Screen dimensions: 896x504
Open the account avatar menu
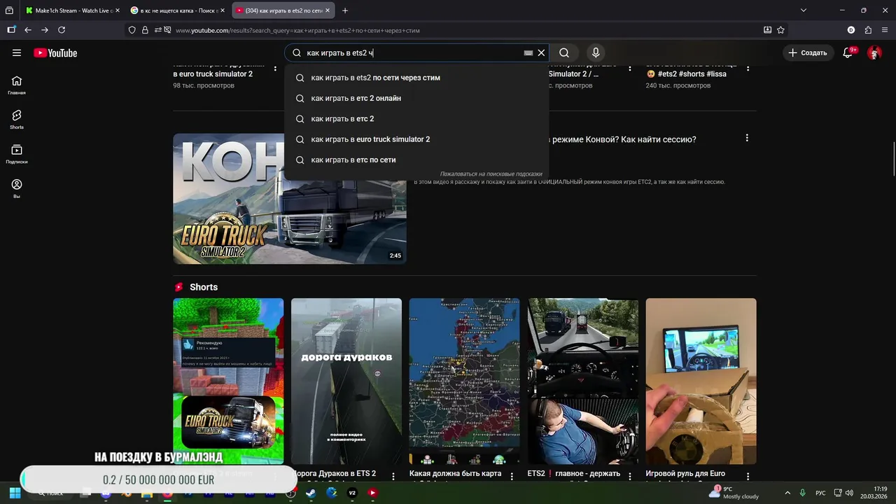pyautogui.click(x=874, y=52)
